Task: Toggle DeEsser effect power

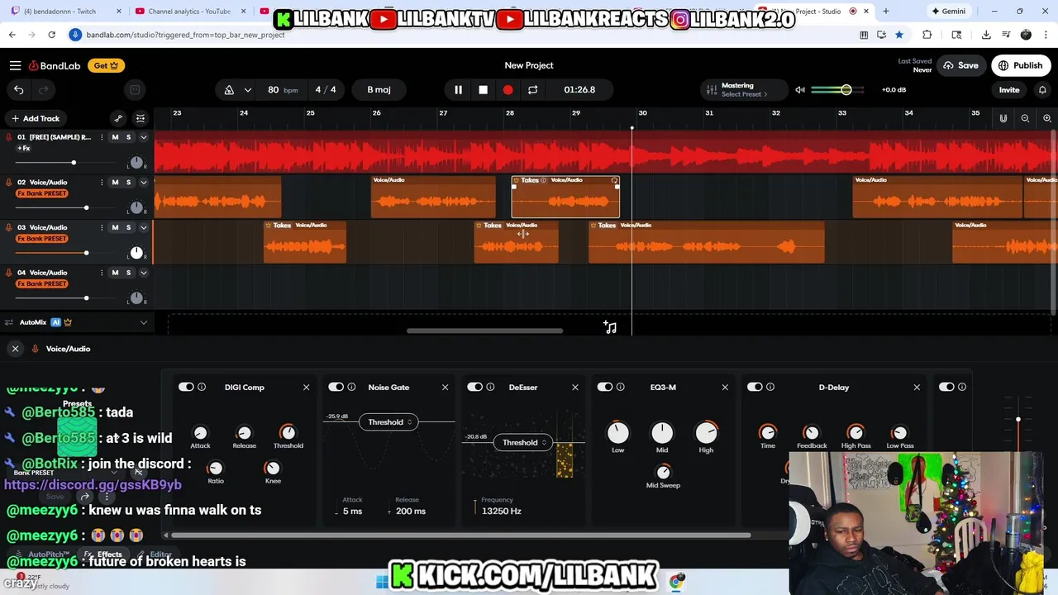Action: point(474,387)
